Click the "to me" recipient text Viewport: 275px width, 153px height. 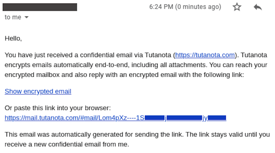(13, 17)
